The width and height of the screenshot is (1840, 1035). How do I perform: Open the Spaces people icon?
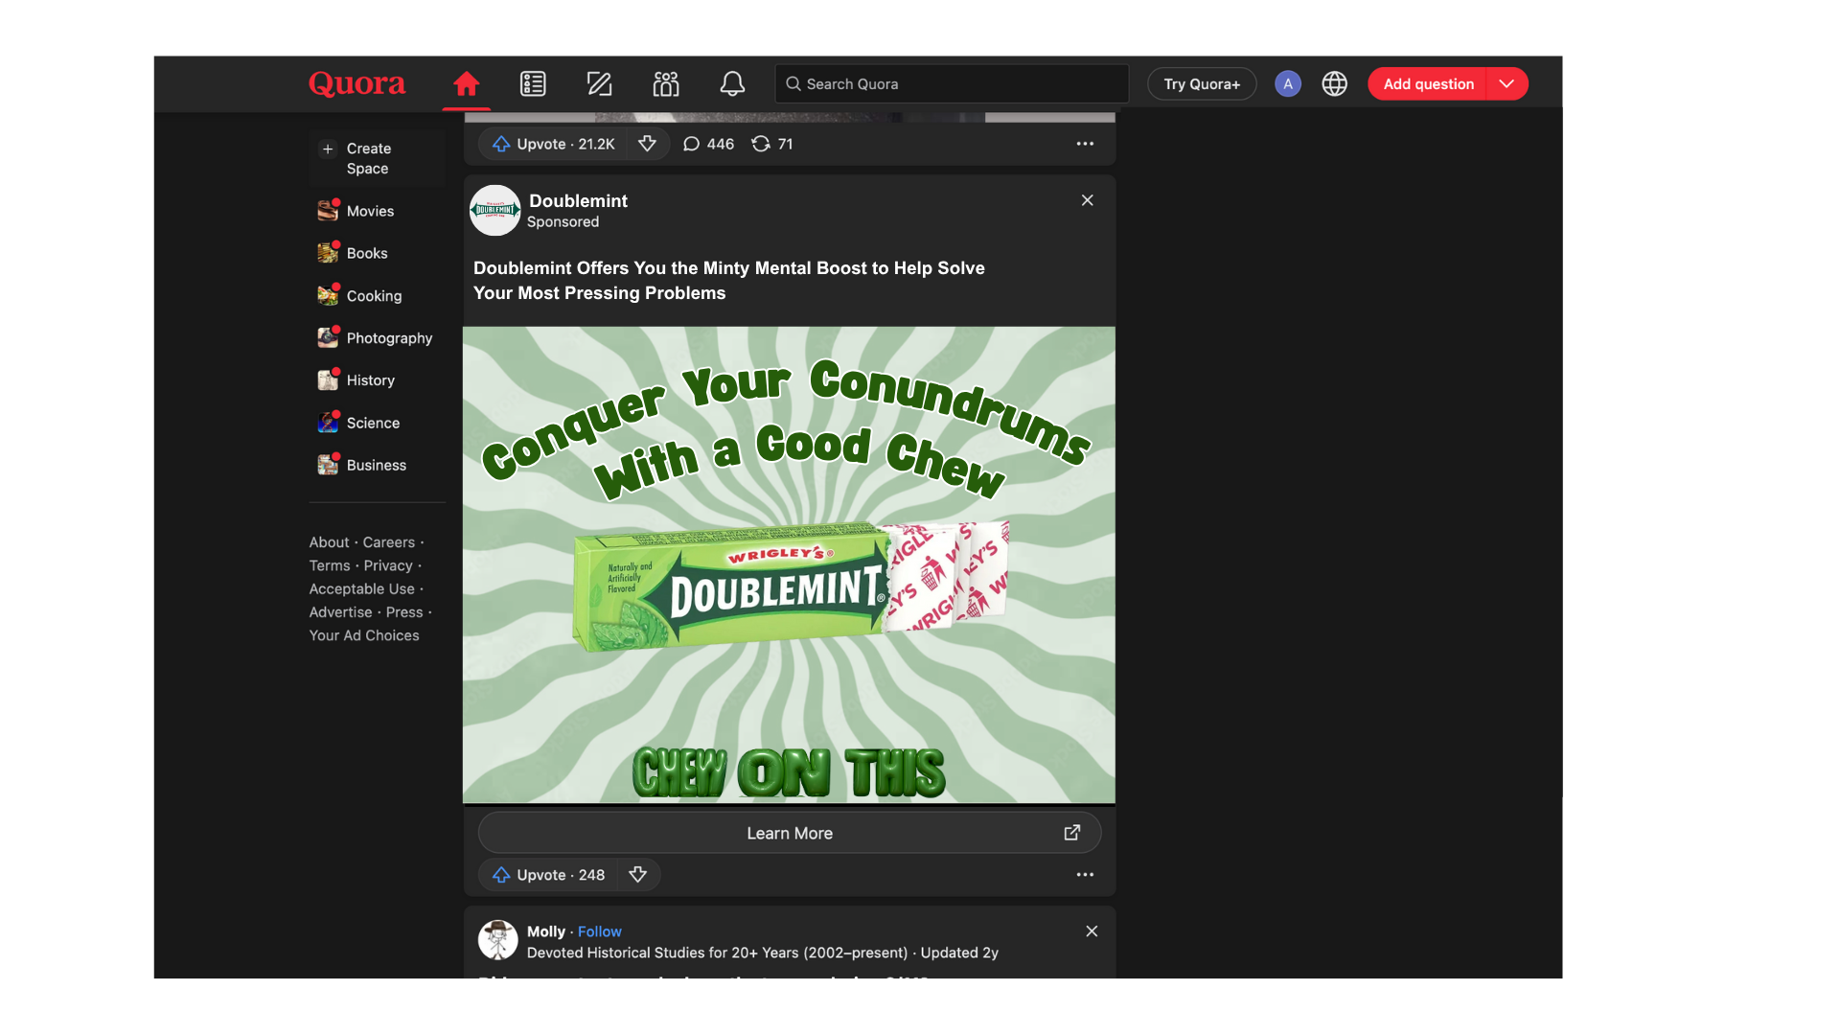click(x=665, y=84)
